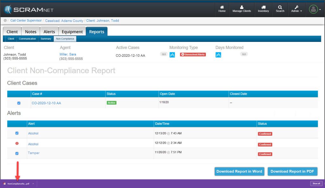Image resolution: width=325 pixels, height=188 pixels.
Task: Switch to the Equipment tab
Action: [x=72, y=31]
